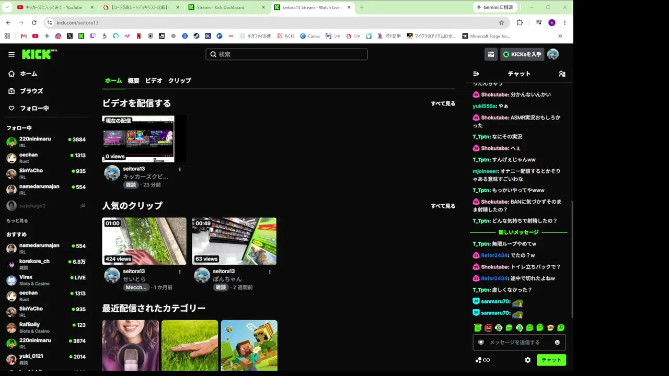
Task: Open the dashboard icon beside KICKsを入手
Action: tap(491, 54)
